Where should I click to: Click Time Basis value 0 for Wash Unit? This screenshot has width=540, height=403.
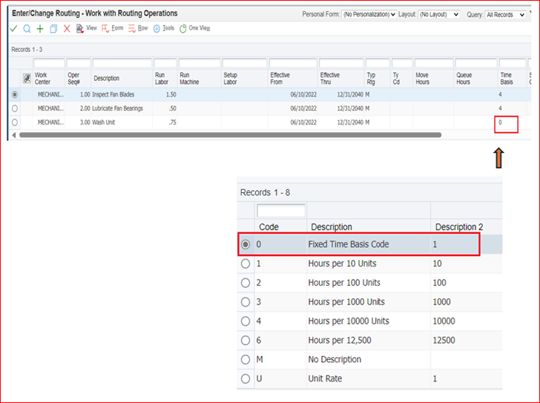[501, 122]
